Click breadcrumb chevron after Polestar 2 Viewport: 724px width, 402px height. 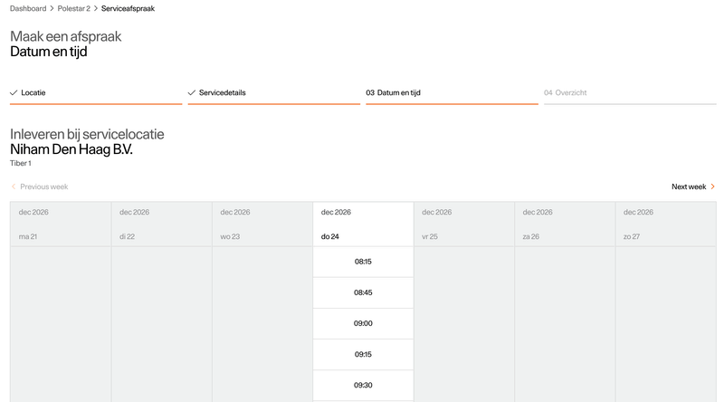coord(96,8)
